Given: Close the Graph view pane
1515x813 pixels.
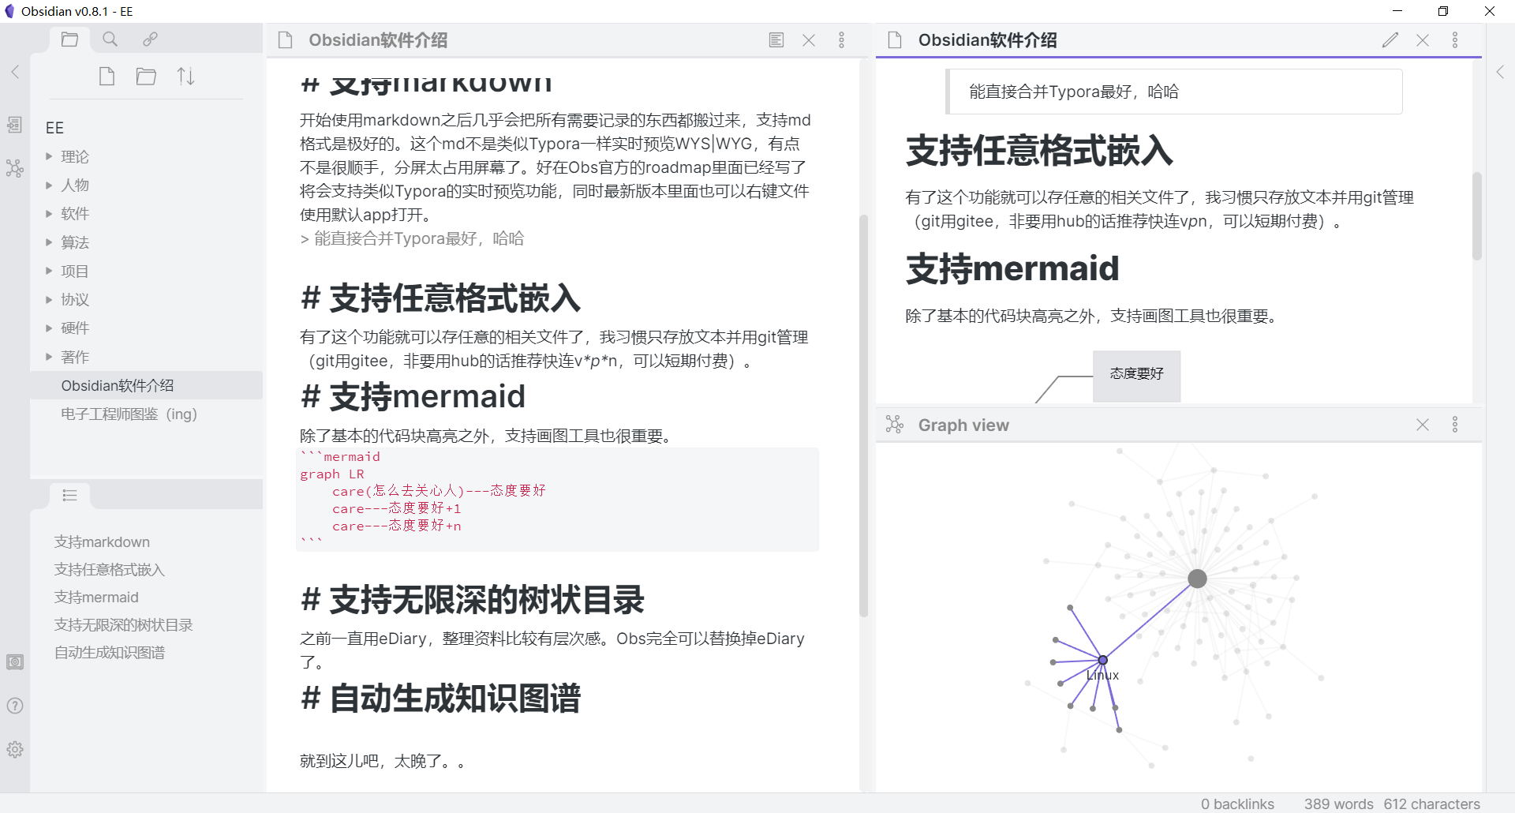Looking at the screenshot, I should point(1423,425).
